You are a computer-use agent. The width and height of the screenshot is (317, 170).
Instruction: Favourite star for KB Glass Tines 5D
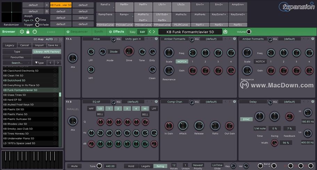[x=55, y=95]
